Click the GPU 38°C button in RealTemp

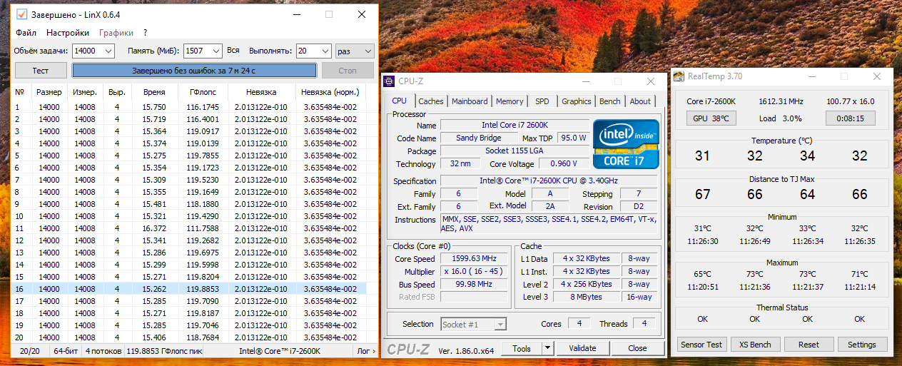coord(711,118)
